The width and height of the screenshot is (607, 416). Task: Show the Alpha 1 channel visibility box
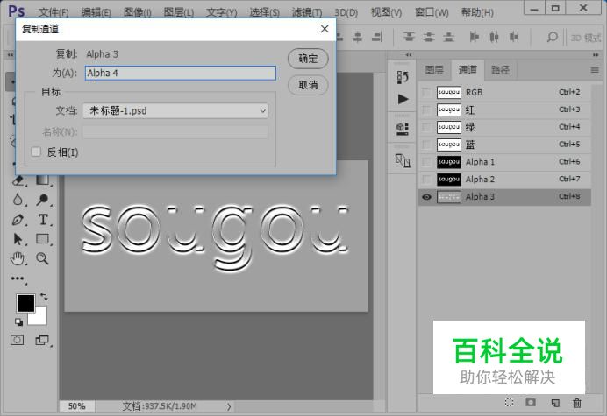pos(426,162)
